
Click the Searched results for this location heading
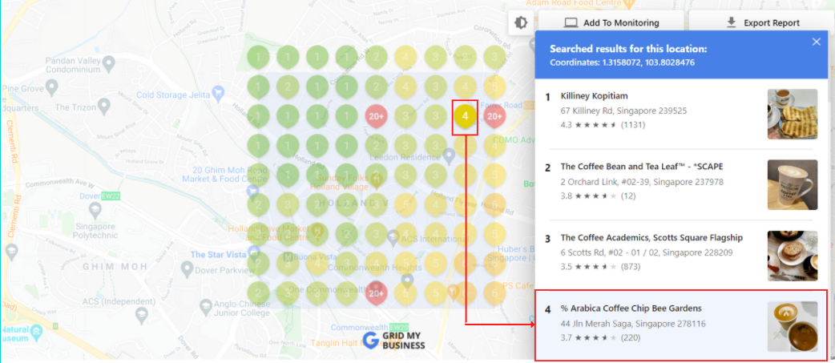tap(628, 49)
